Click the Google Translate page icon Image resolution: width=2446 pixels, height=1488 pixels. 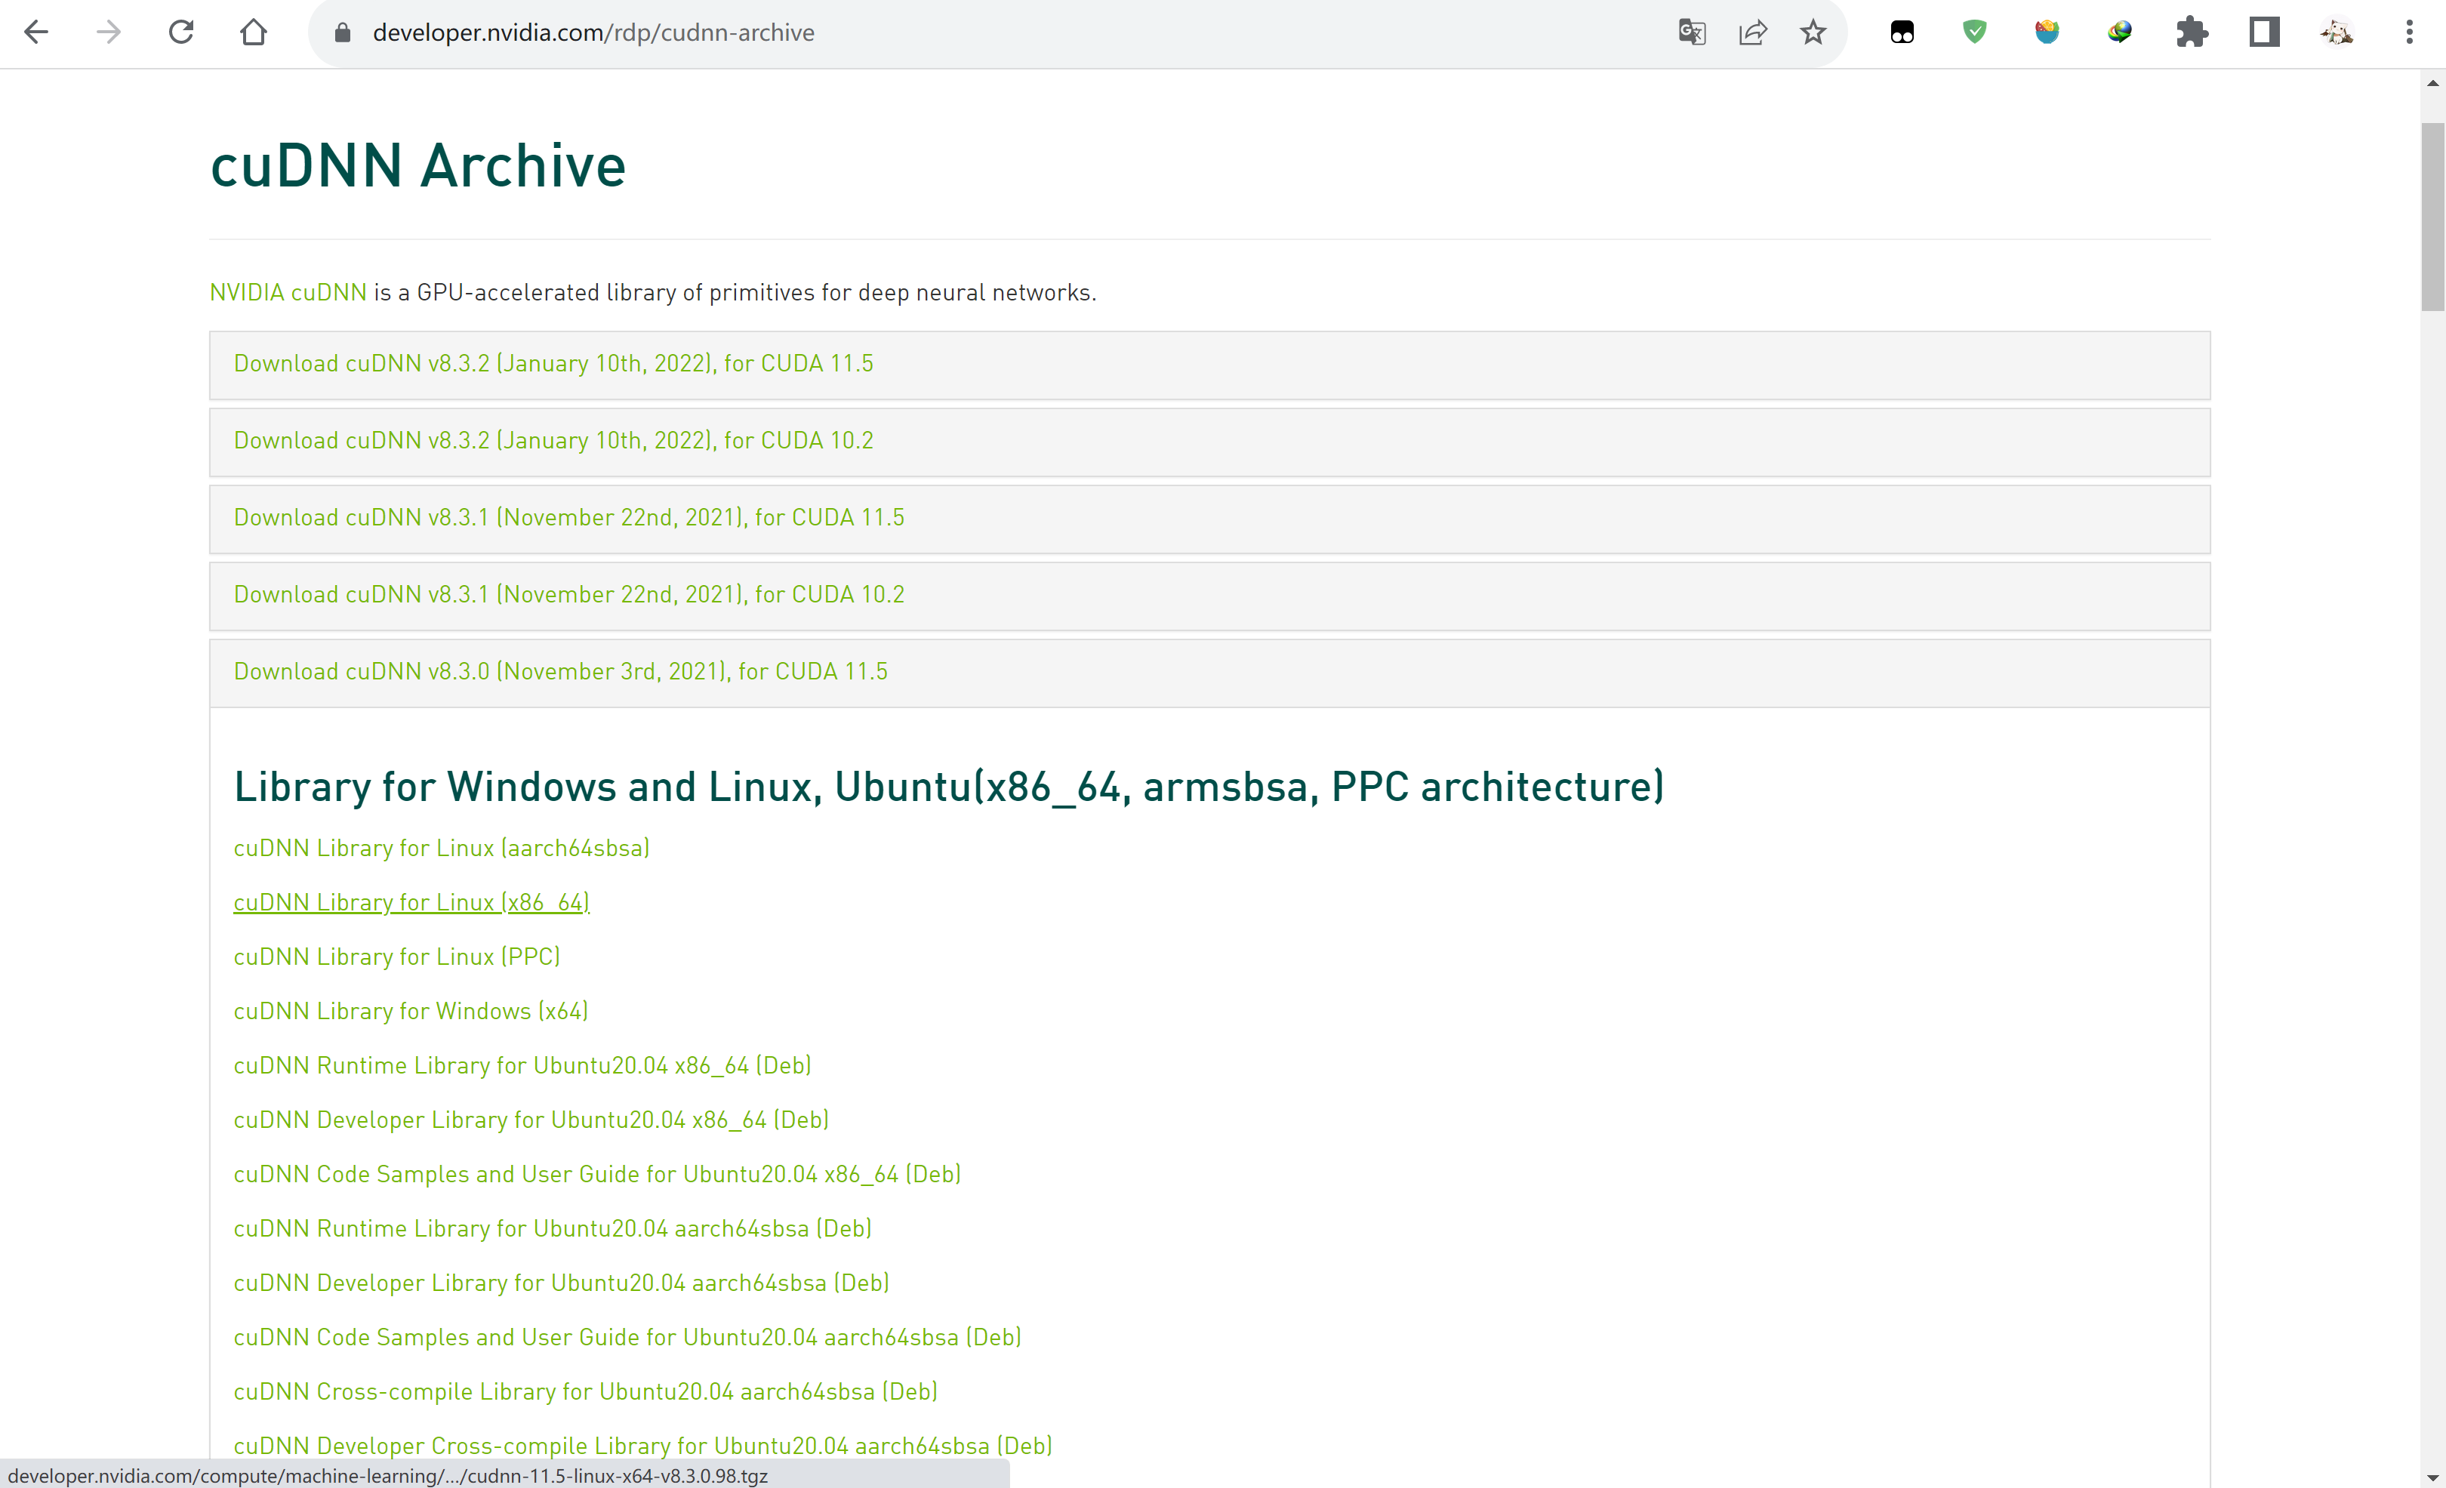click(x=1692, y=32)
